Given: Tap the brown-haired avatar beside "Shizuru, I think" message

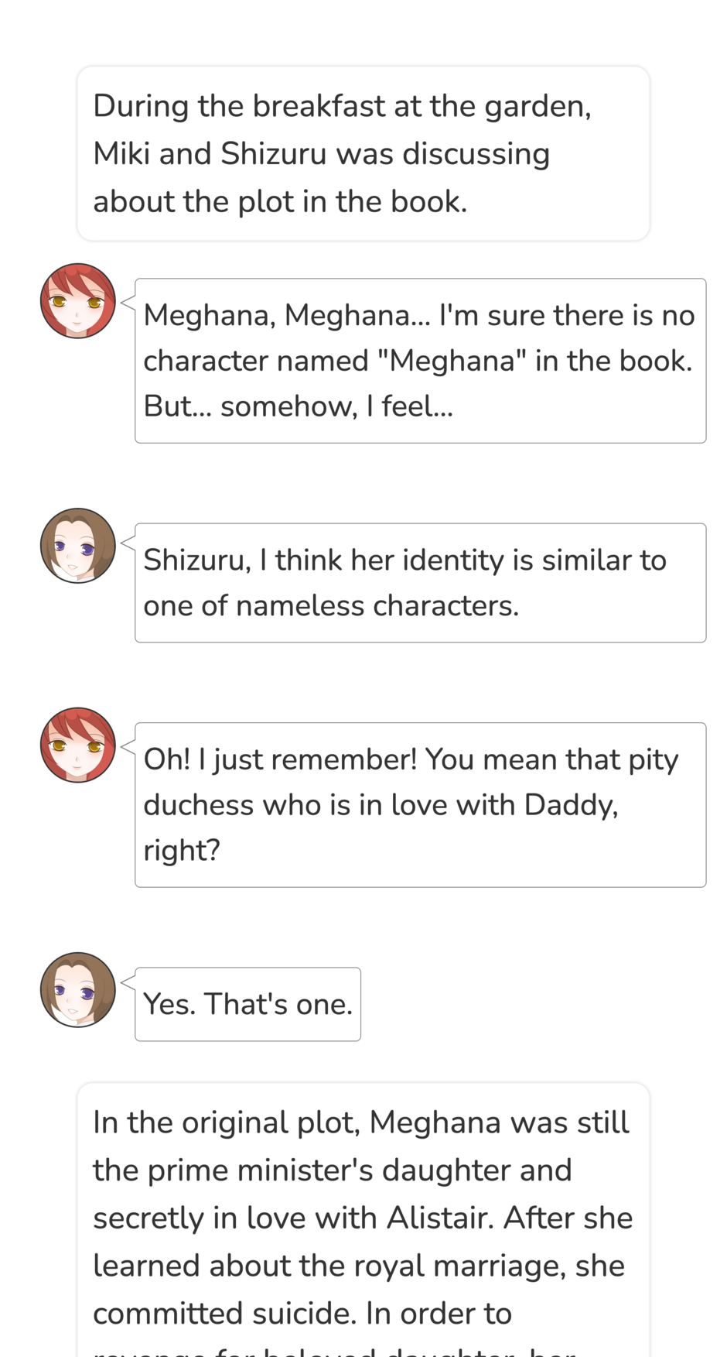Looking at the screenshot, I should [78, 546].
